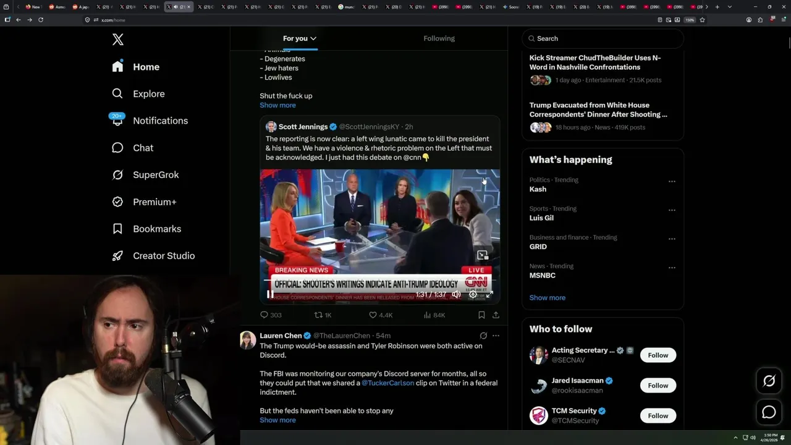
Task: Follow Acting Secretary @SECNAV
Action: pyautogui.click(x=658, y=355)
